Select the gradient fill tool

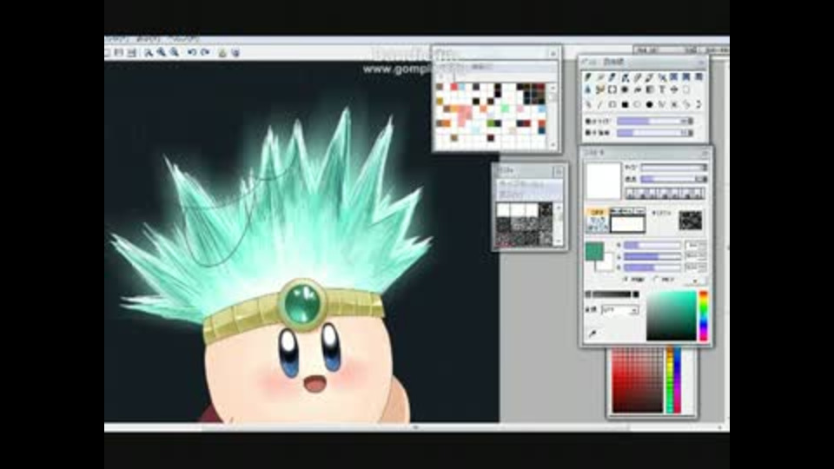click(650, 89)
